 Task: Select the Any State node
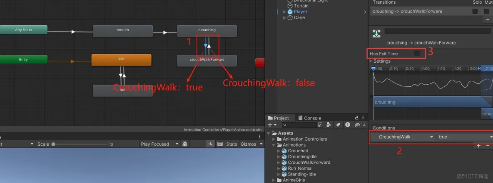(23, 30)
